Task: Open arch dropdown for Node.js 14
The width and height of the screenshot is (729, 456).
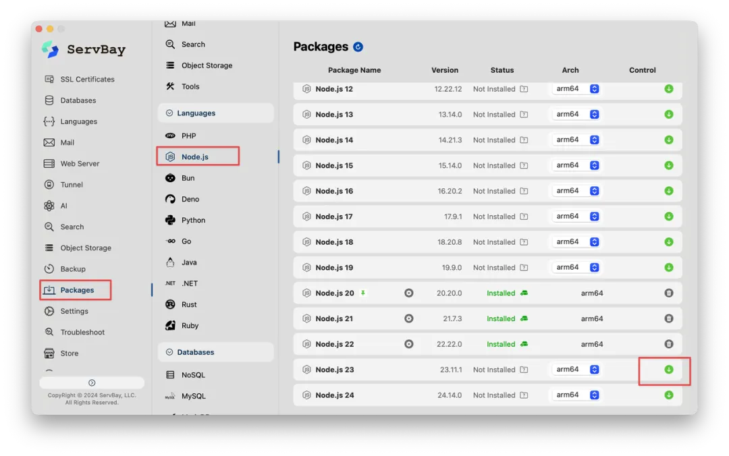Action: click(x=576, y=140)
